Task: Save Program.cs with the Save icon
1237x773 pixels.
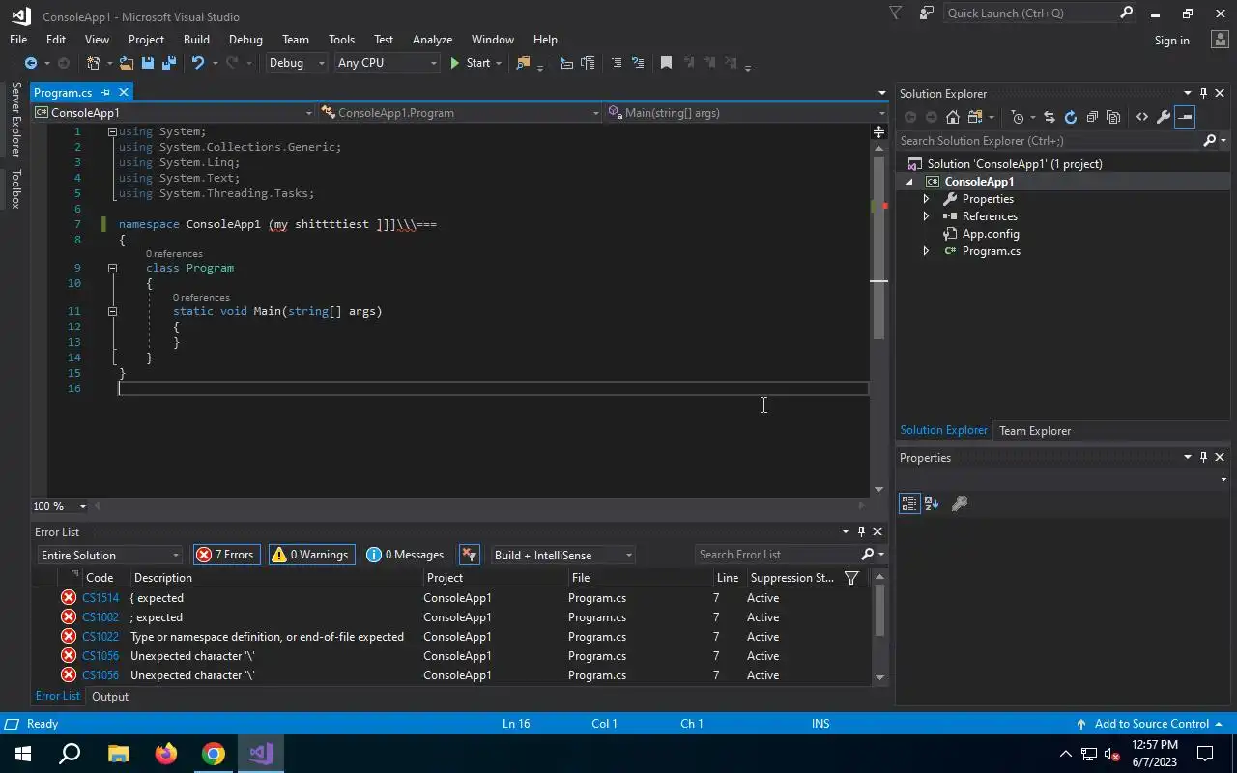Action: point(148,63)
